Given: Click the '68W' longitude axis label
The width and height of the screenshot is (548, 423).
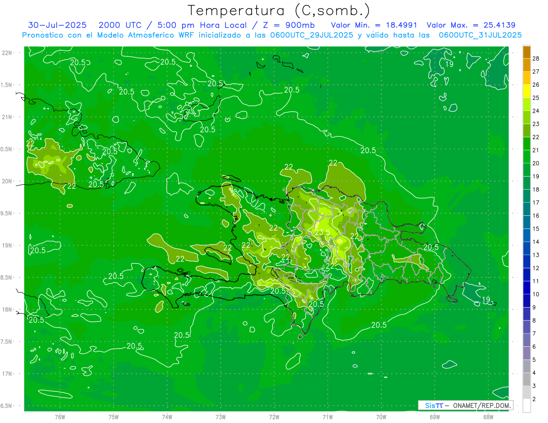Looking at the screenshot, I should 488,417.
